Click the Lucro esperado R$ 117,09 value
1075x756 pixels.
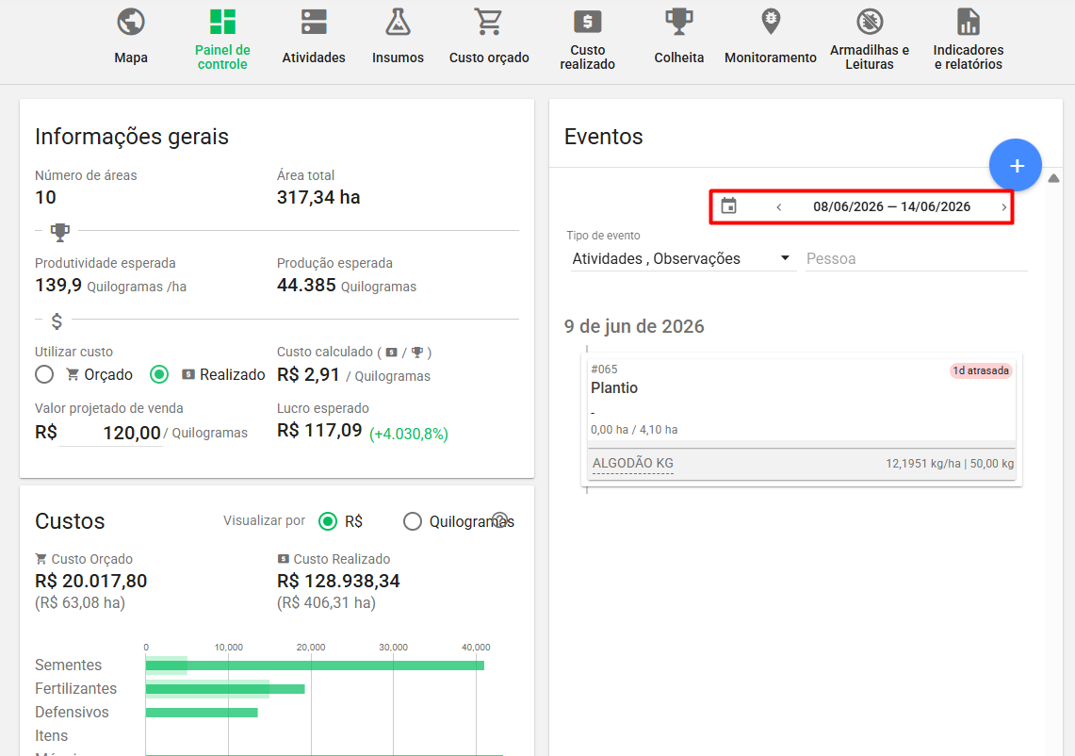click(319, 430)
